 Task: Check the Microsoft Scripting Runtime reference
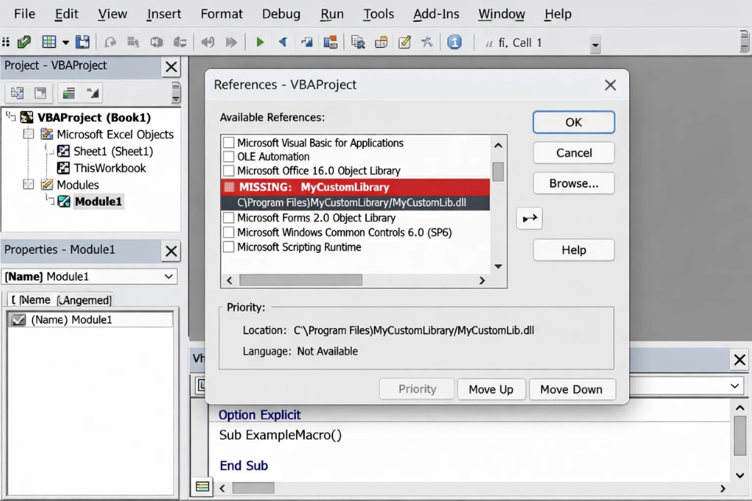pos(227,247)
